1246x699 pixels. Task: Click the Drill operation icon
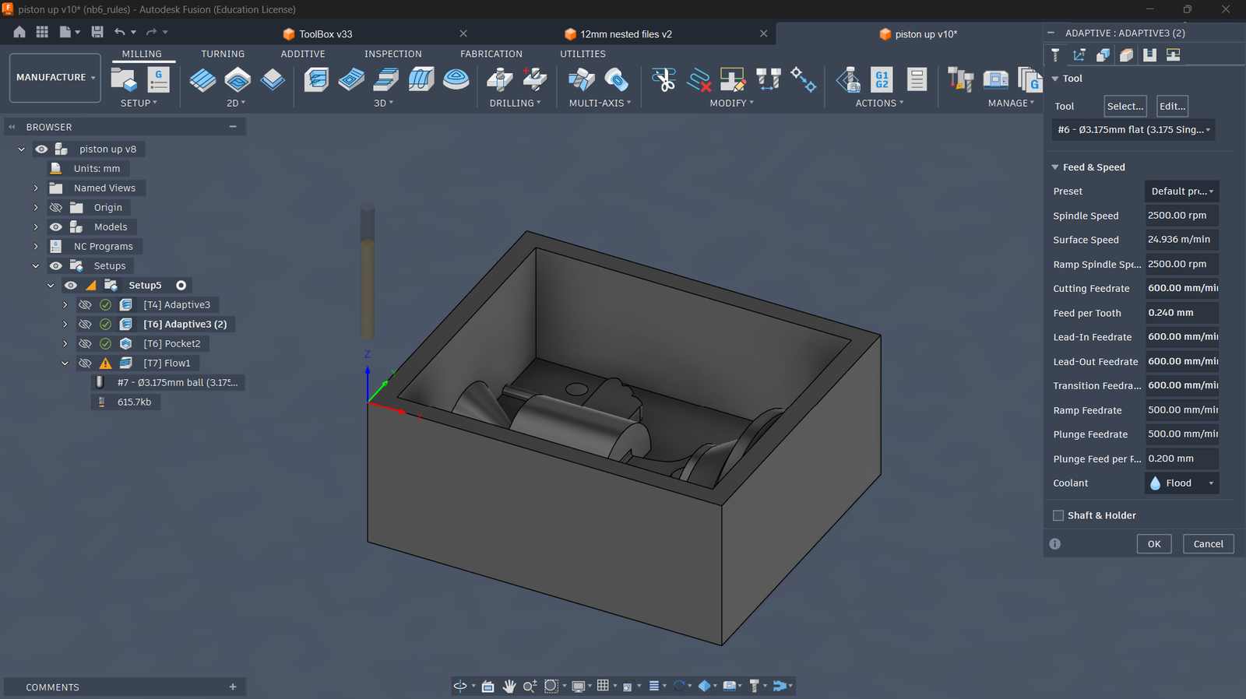(500, 79)
